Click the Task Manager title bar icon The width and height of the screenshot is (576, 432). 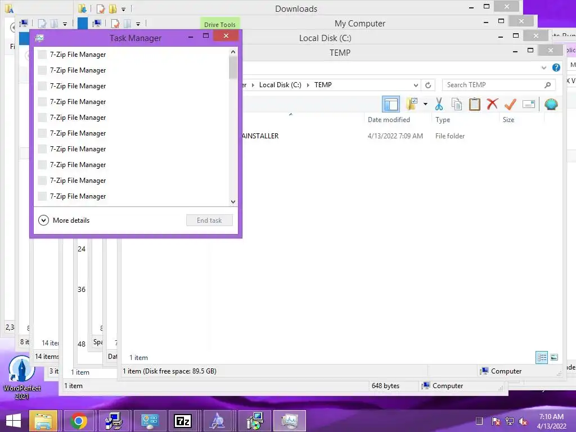tap(40, 38)
